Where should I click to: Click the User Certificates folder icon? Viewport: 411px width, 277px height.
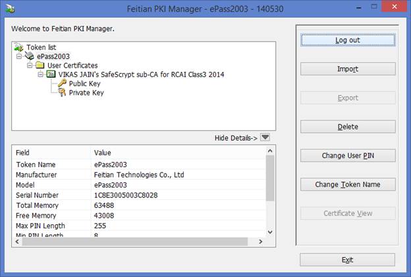click(40, 65)
